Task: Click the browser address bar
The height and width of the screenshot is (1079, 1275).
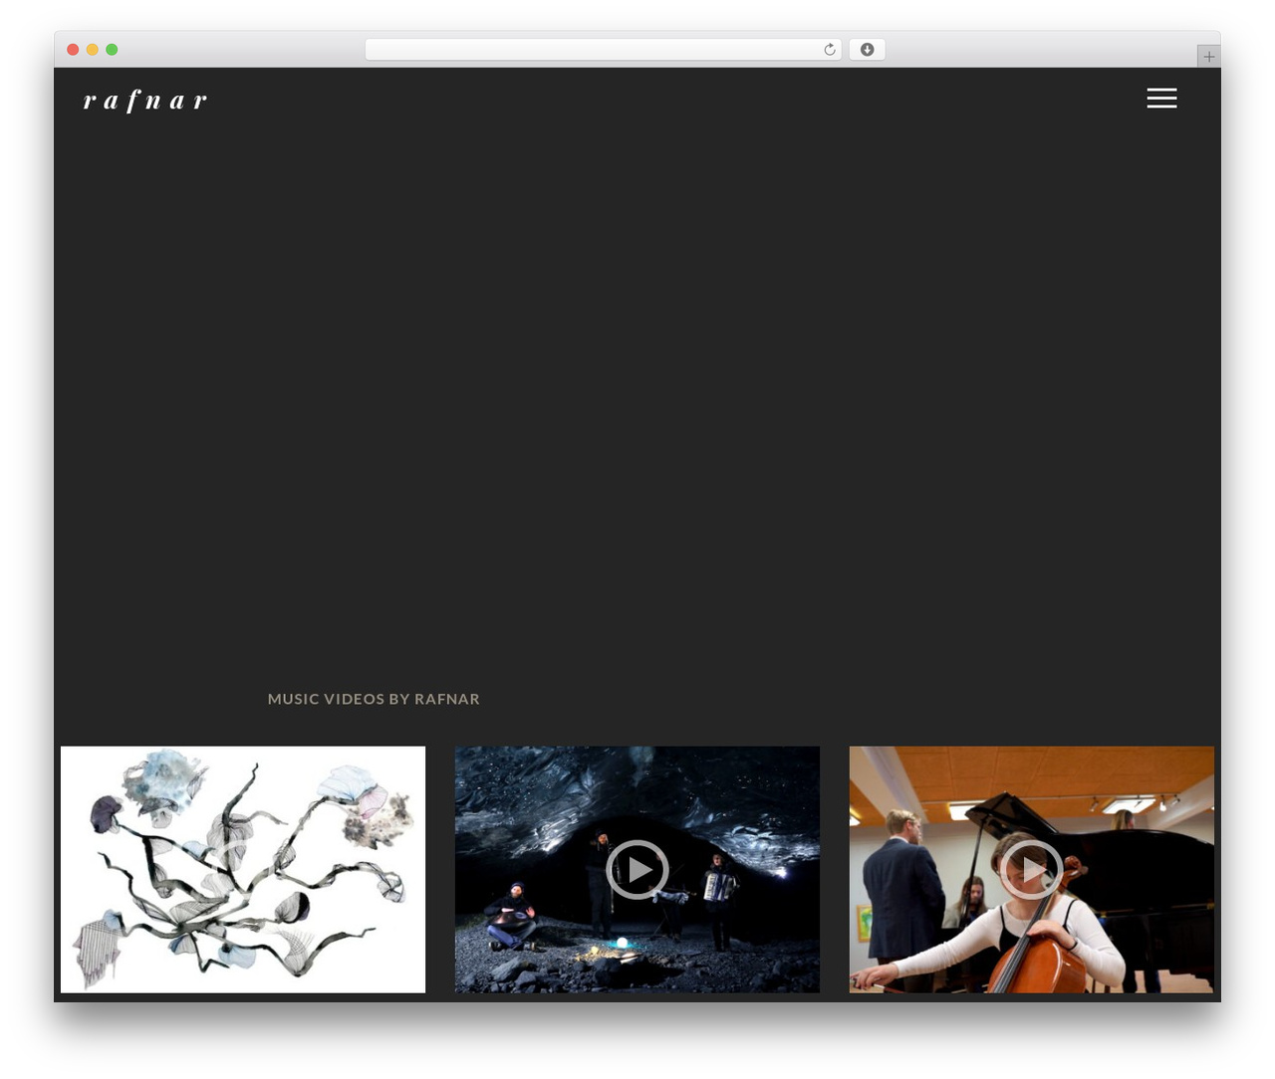Action: [604, 50]
